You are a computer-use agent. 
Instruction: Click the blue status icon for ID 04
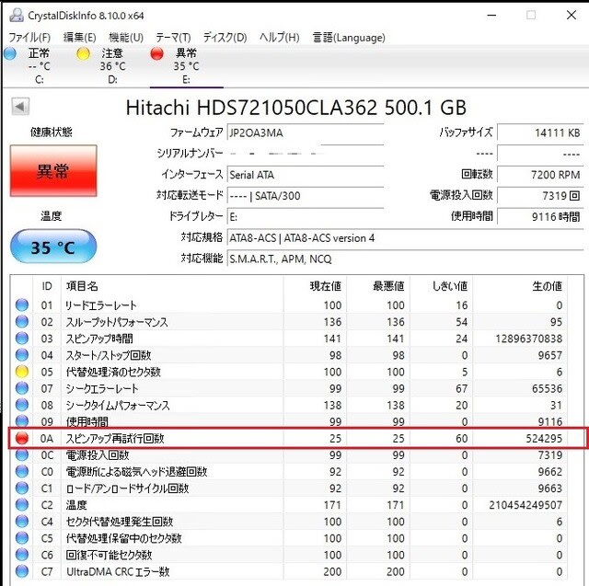pyautogui.click(x=22, y=354)
